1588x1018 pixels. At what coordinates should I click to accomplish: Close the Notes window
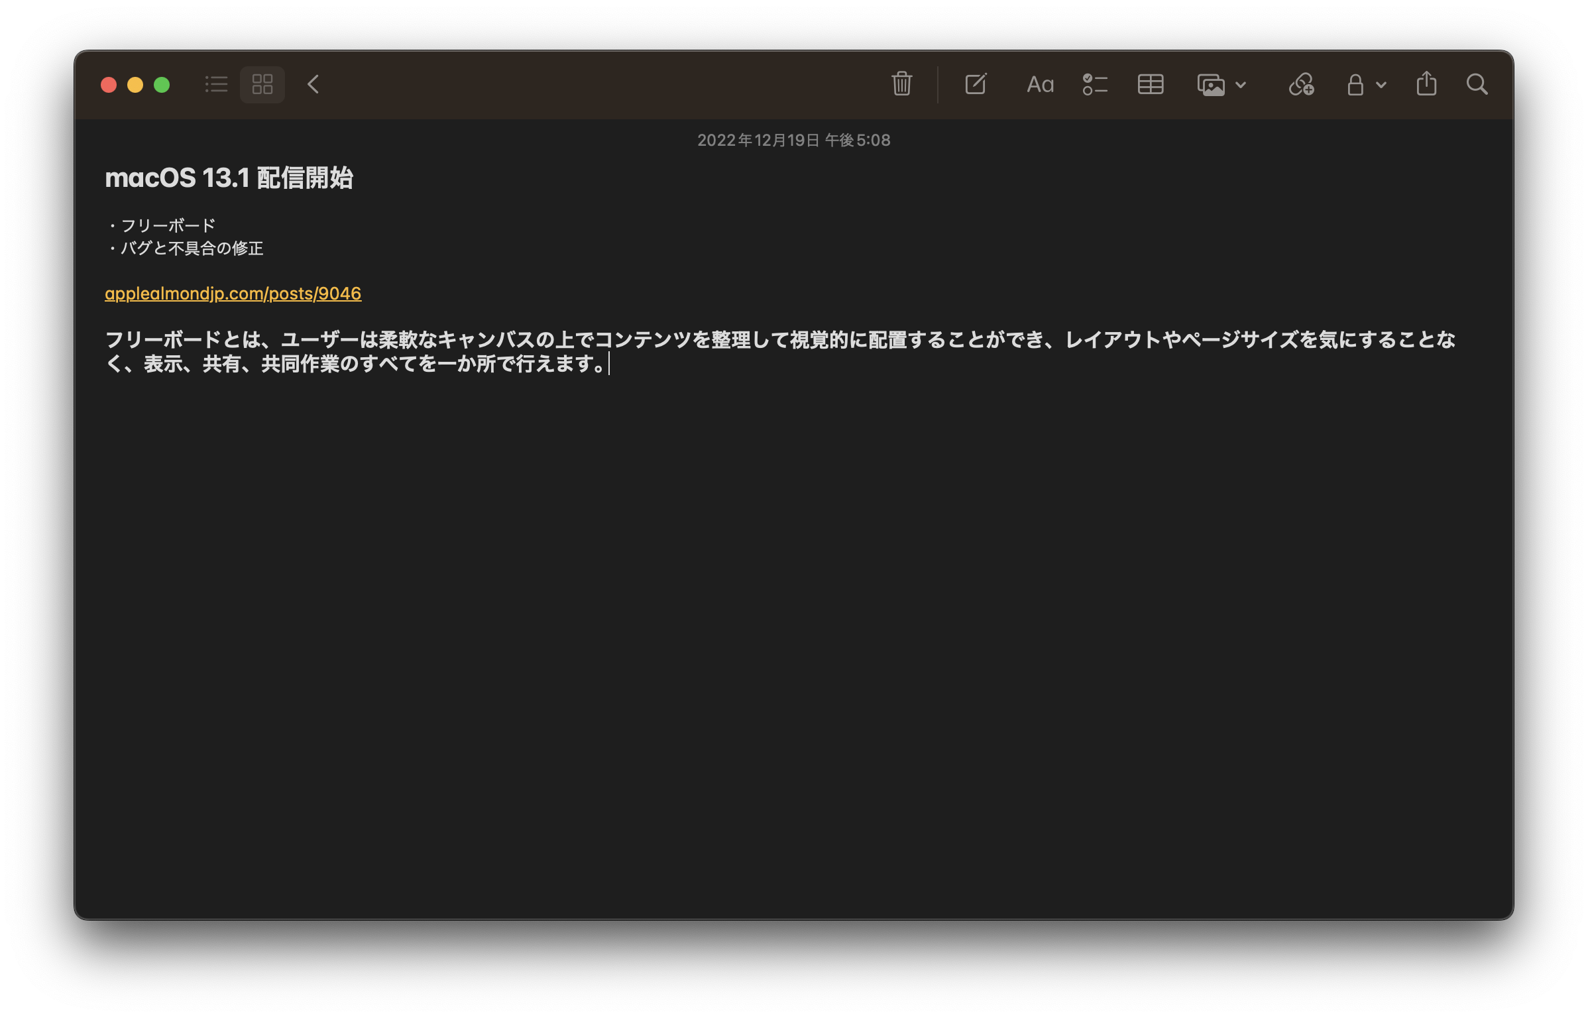point(109,85)
